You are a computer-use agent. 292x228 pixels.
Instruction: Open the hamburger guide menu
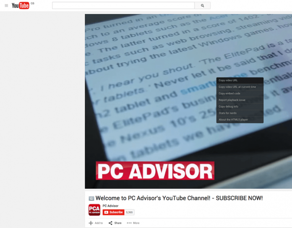click(6, 5)
